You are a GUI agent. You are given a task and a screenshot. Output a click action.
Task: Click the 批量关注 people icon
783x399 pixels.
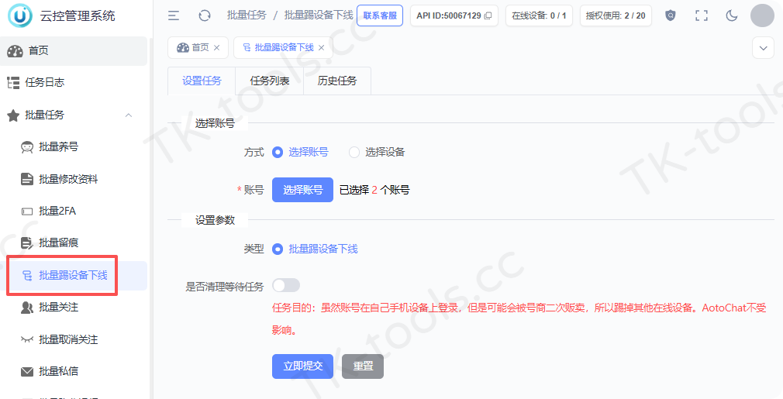[x=27, y=308]
